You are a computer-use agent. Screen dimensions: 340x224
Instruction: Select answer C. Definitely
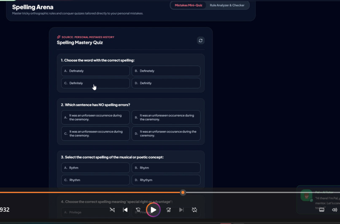95,83
